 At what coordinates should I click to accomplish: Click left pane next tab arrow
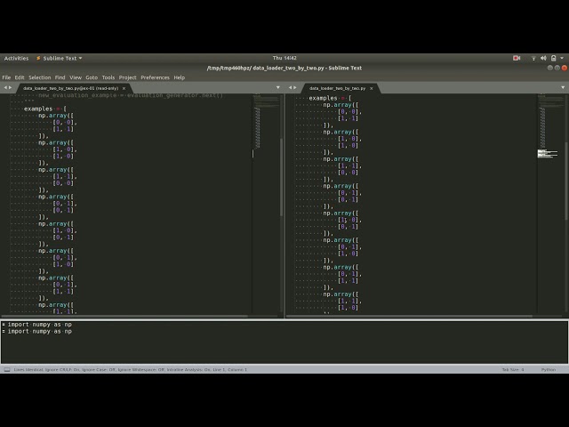tap(10, 87)
